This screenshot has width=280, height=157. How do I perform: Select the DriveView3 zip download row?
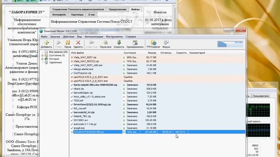[x=157, y=105]
